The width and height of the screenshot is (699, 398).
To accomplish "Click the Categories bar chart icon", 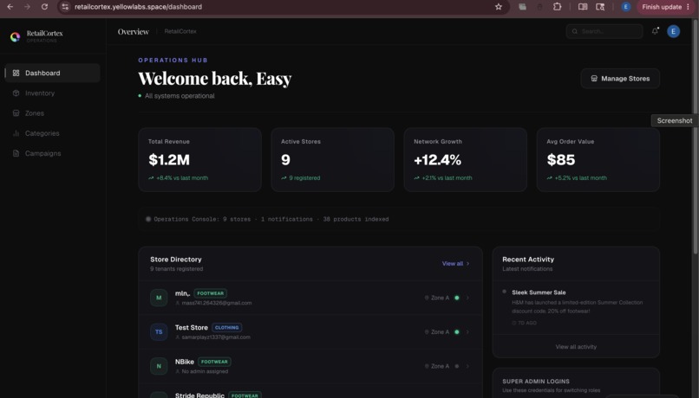I will 16,133.
